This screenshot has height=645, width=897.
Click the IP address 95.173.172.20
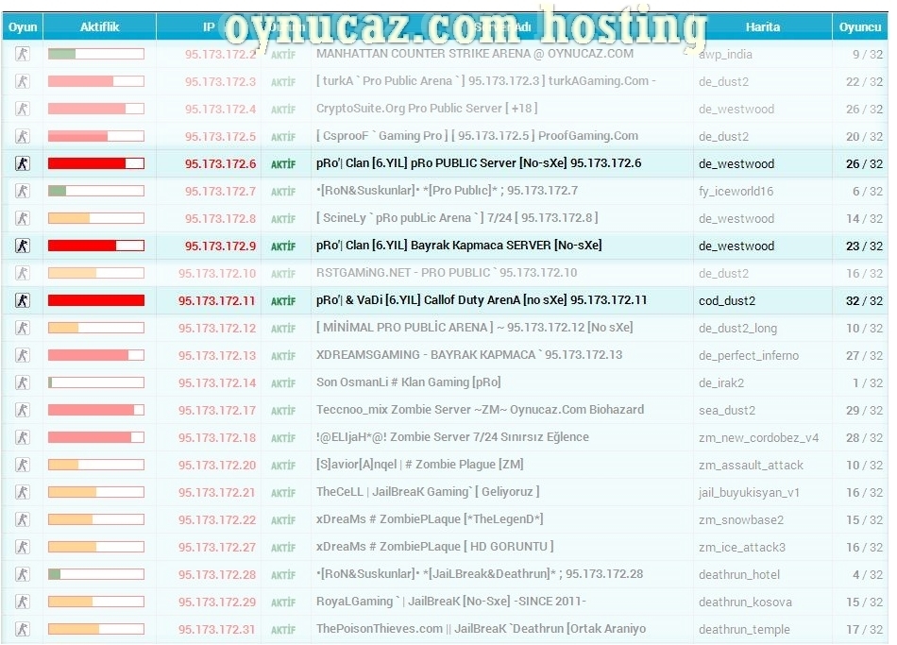click(217, 465)
